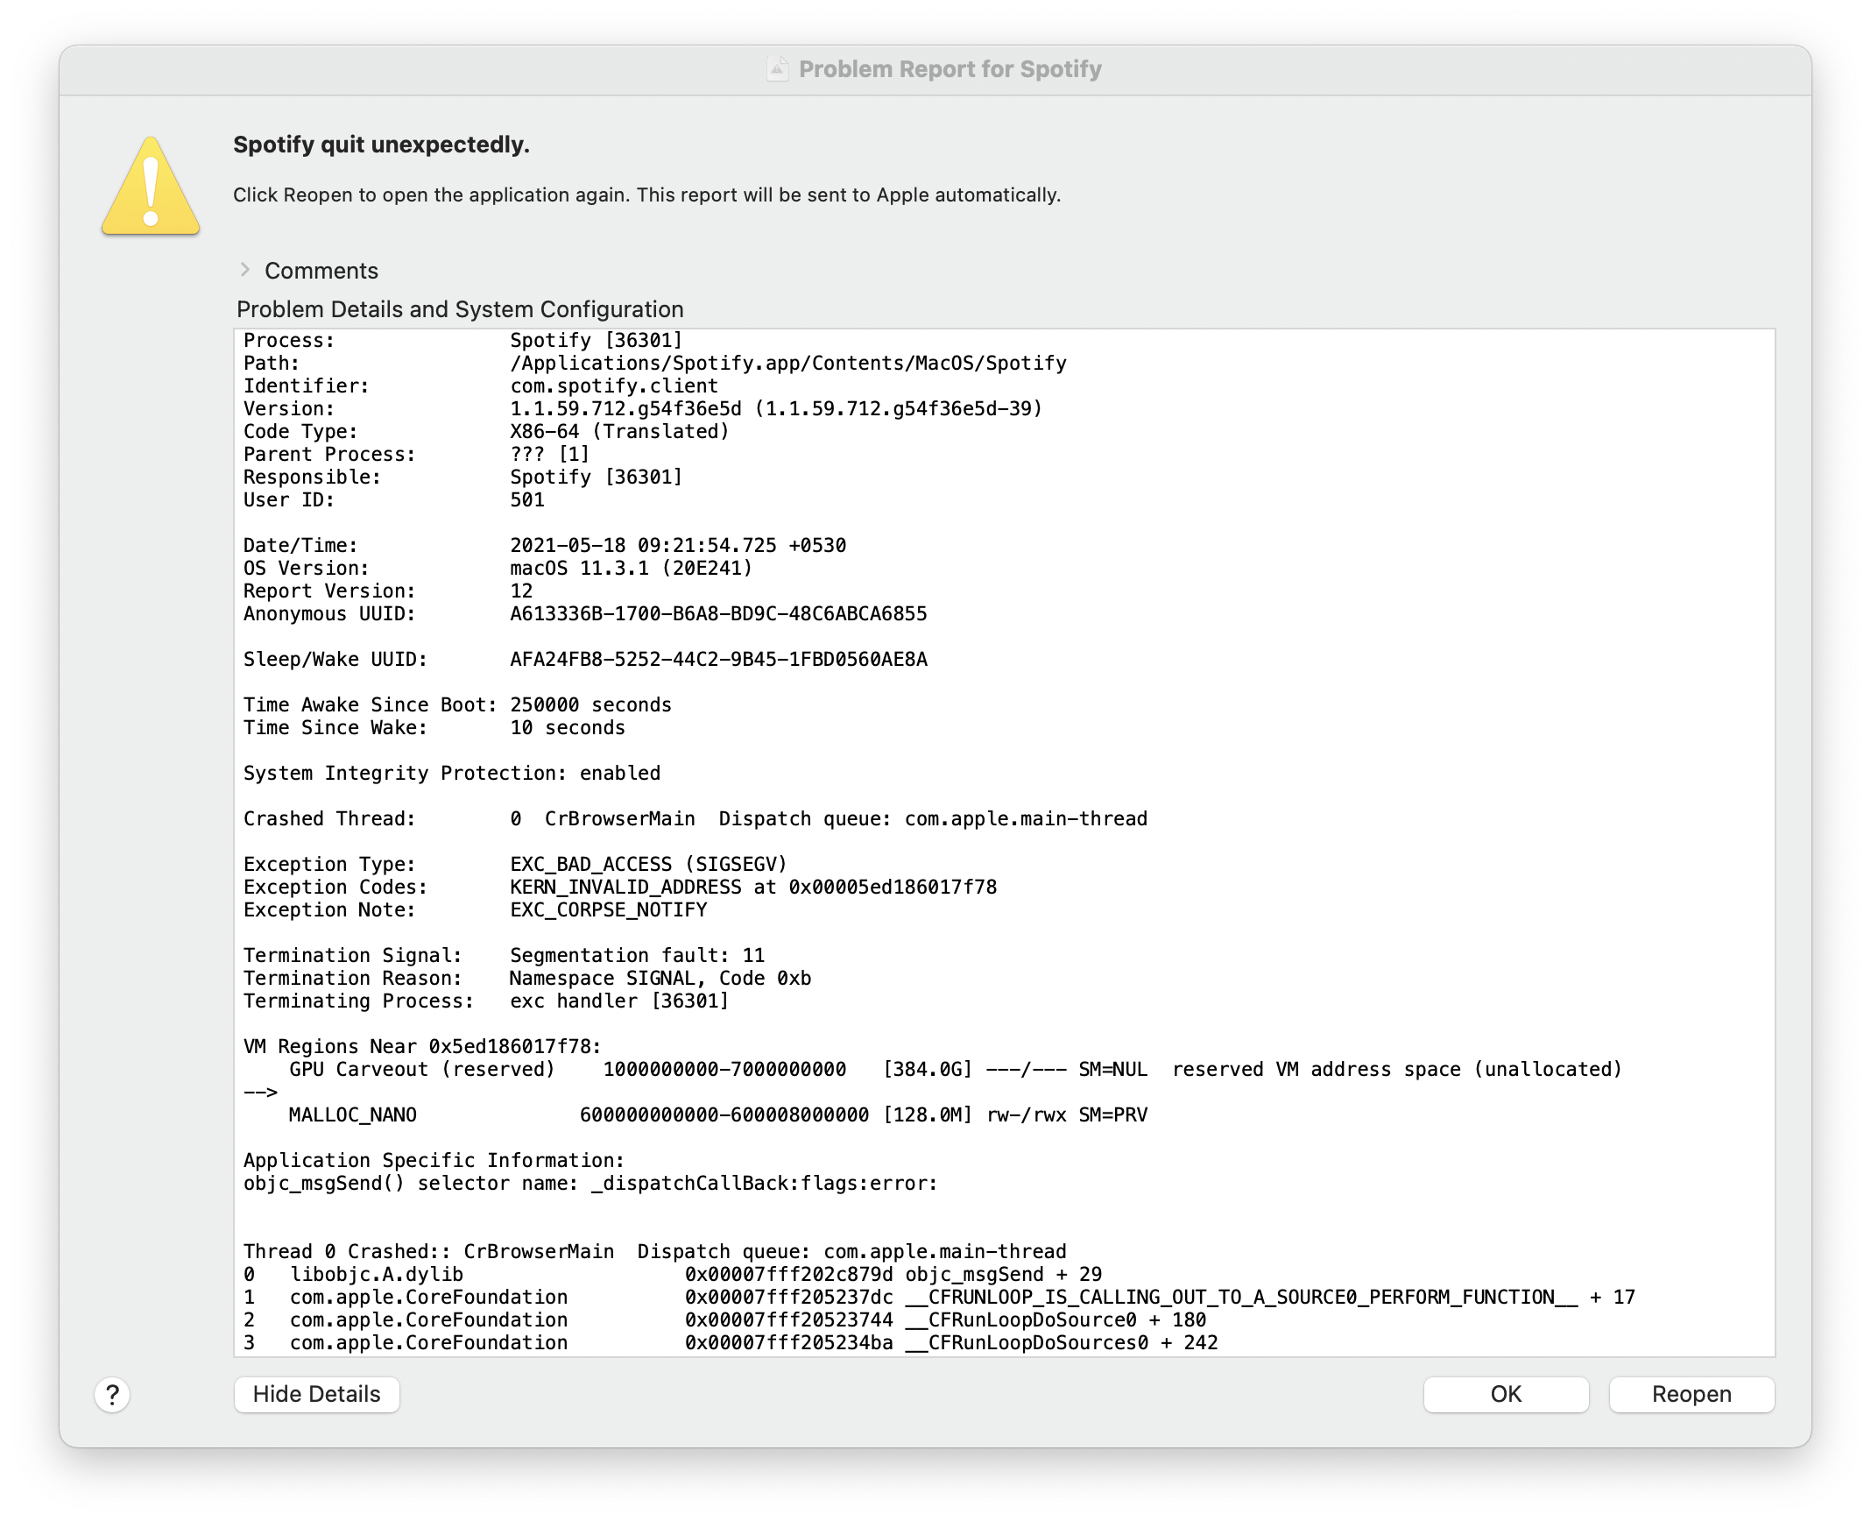This screenshot has width=1871, height=1521.
Task: Open the help question mark button
Action: click(x=112, y=1394)
